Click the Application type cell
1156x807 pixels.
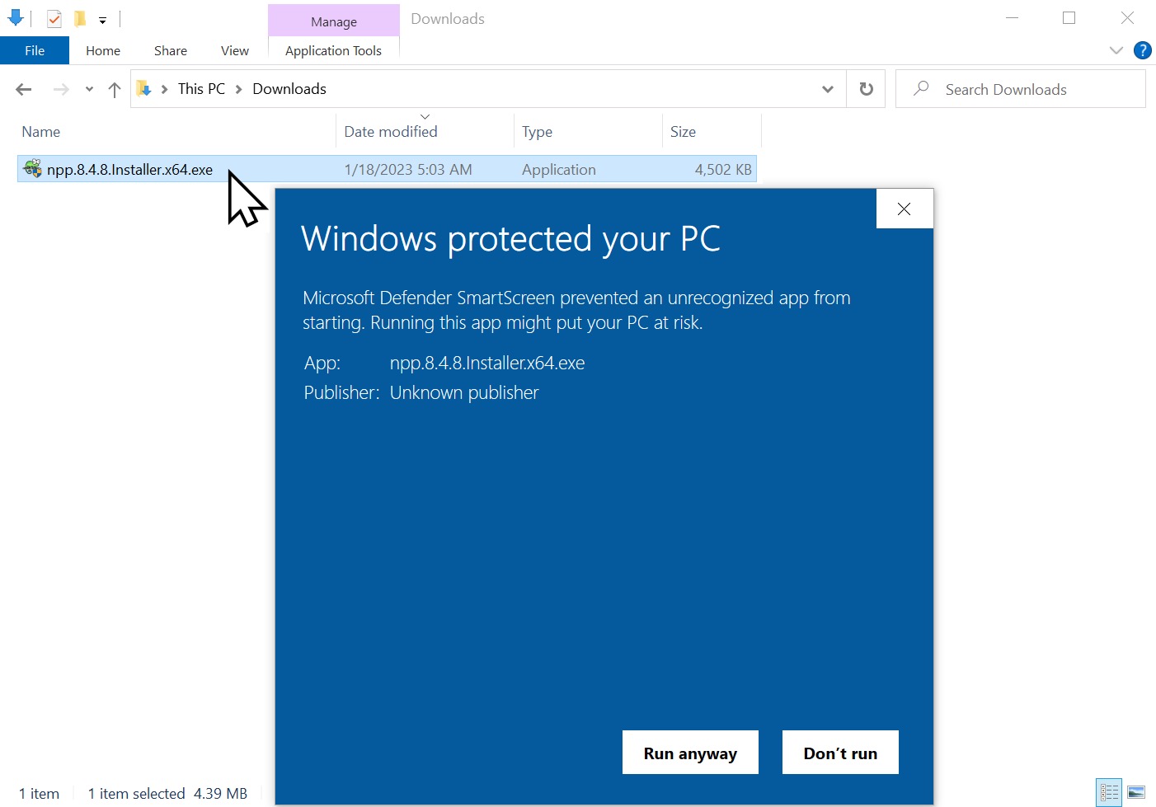[559, 170]
